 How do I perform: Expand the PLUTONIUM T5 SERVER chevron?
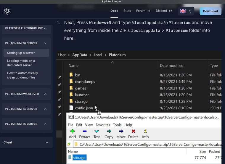(45, 124)
